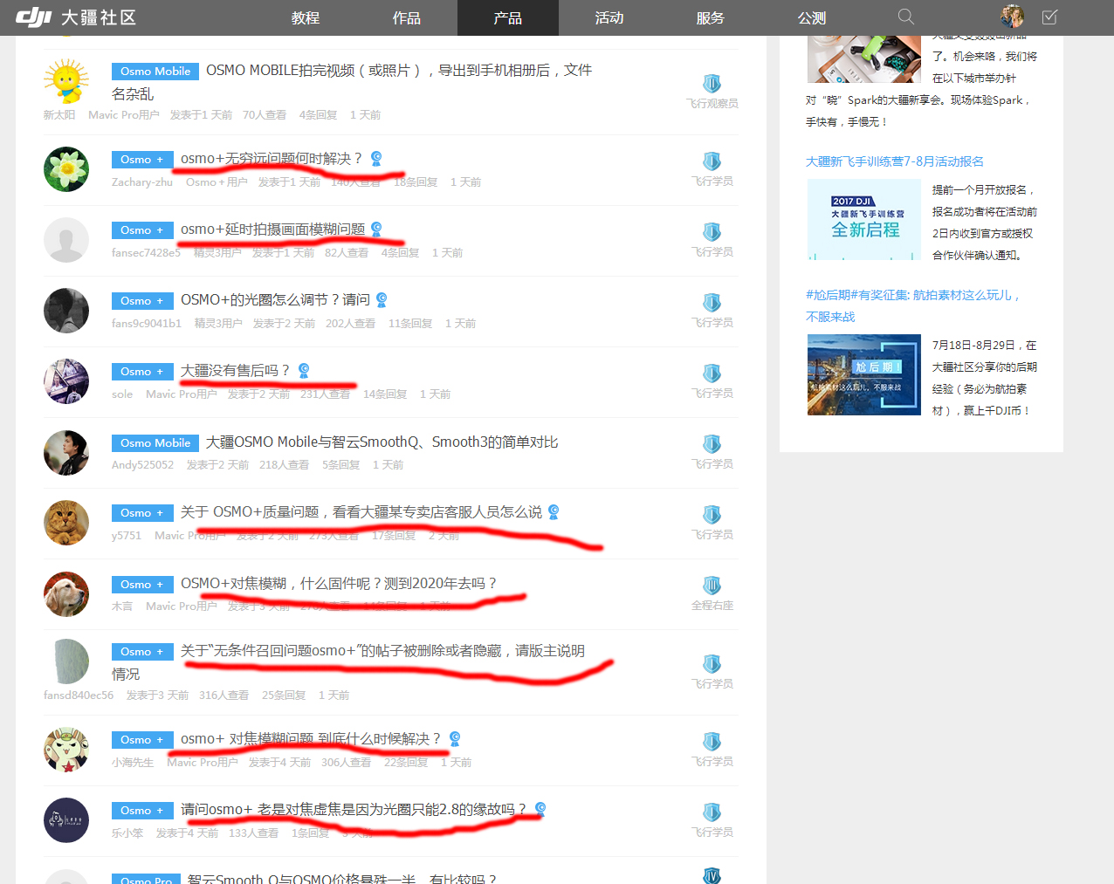
Task: Click 飞行学员 badge beside 大疆没有售后吗 post
Action: pyautogui.click(x=712, y=381)
